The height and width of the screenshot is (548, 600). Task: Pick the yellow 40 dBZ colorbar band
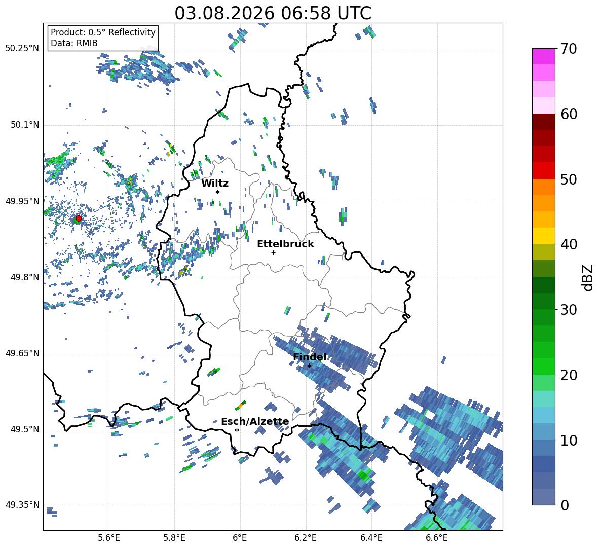[543, 236]
